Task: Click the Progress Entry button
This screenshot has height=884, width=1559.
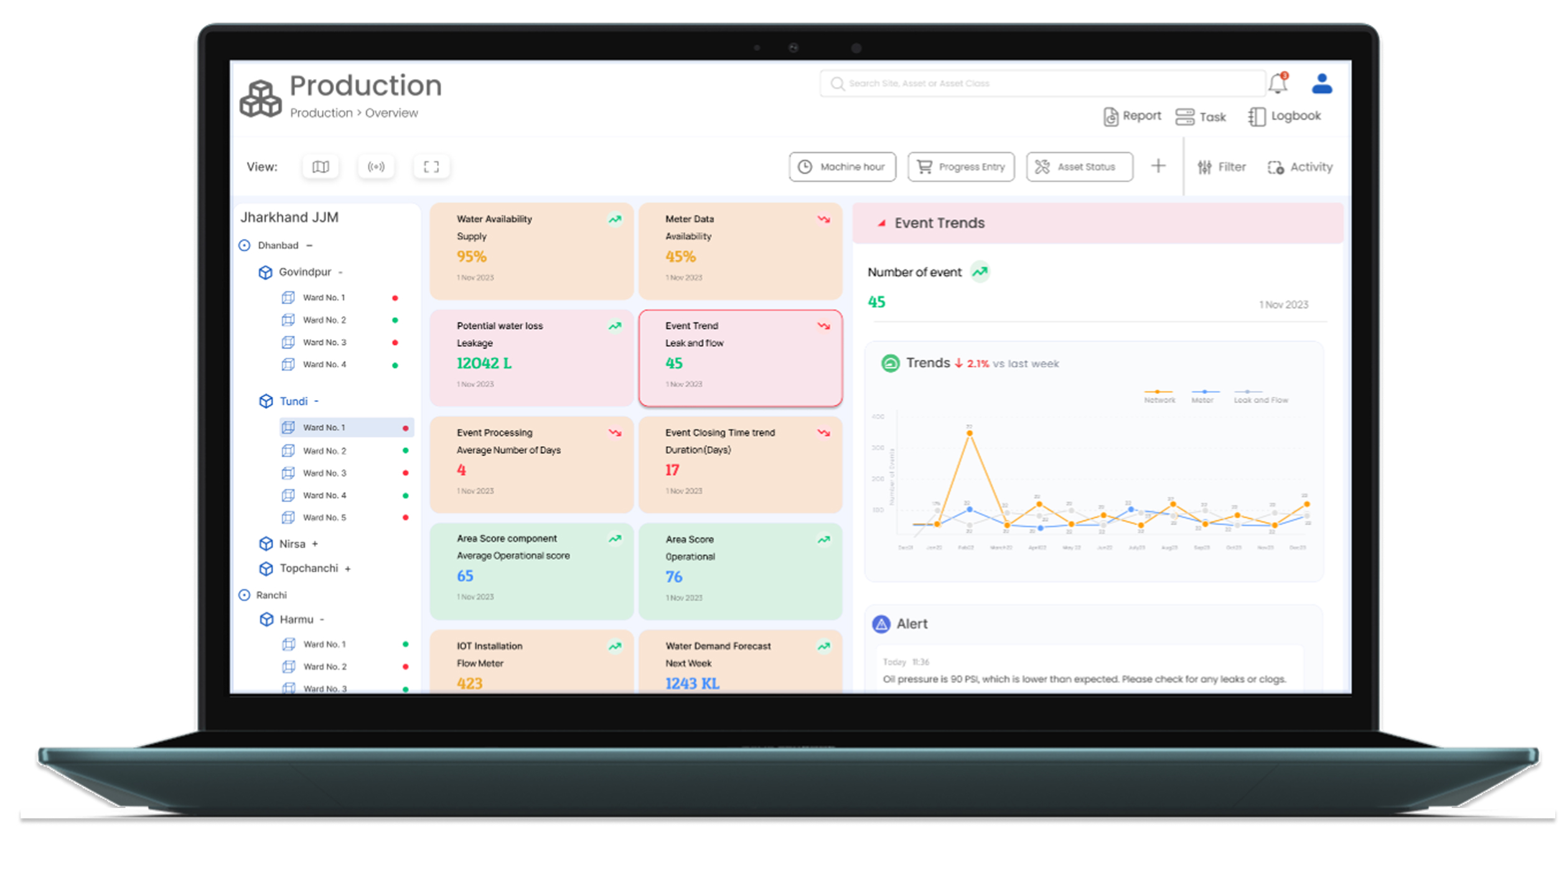Action: 960,167
